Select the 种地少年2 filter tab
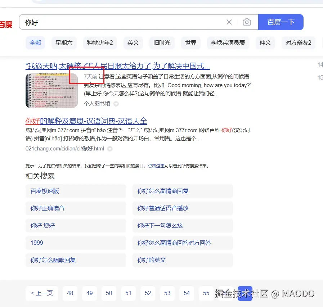The height and width of the screenshot is (307, 323). [x=100, y=42]
